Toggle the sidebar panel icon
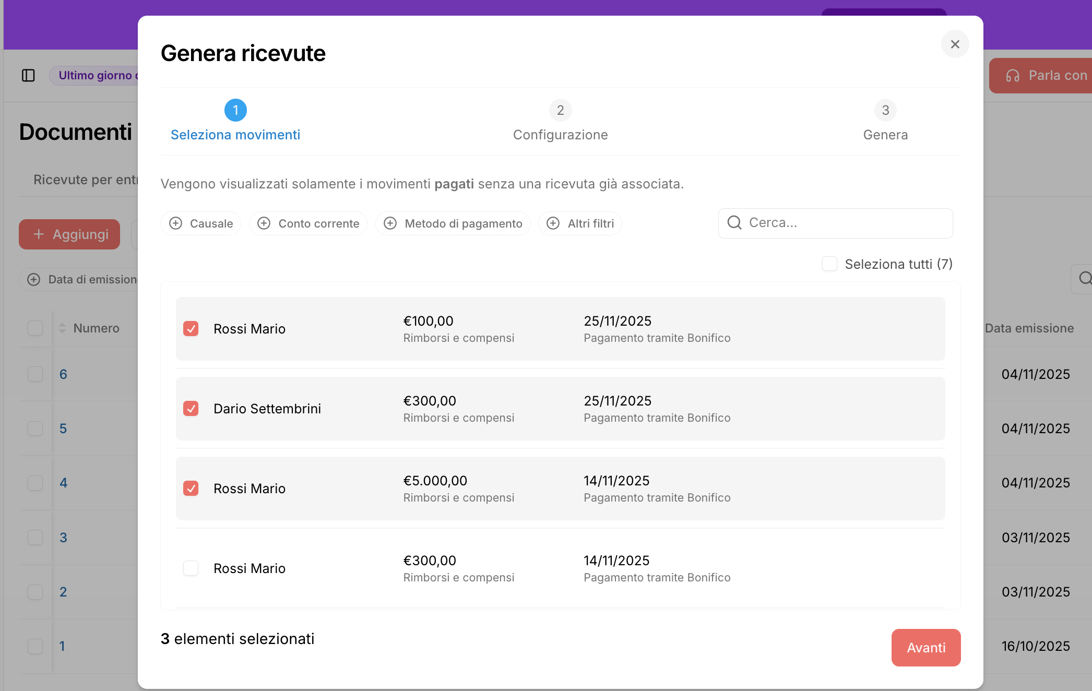Image resolution: width=1092 pixels, height=691 pixels. (x=28, y=76)
